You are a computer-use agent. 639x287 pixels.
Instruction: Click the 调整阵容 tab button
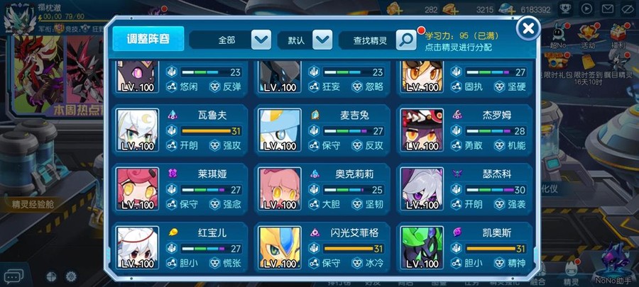[x=148, y=39]
